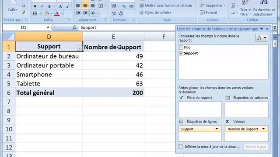Open Alignement dialog launcher
Viewport: 280px width, 157px height.
[x=105, y=20]
